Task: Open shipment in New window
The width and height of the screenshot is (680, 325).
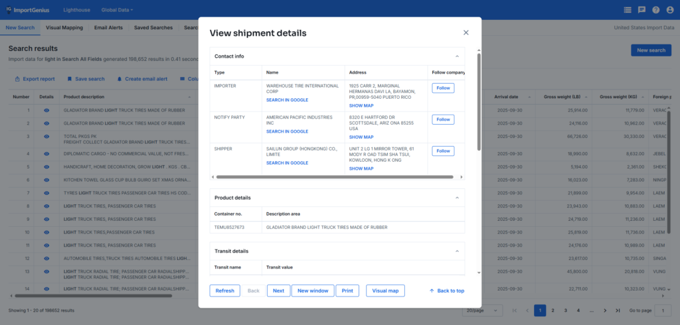Action: 312,291
